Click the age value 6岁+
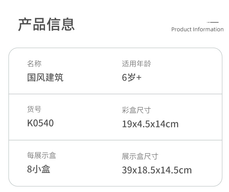Viewport: 229px width, 192px height. [132, 78]
